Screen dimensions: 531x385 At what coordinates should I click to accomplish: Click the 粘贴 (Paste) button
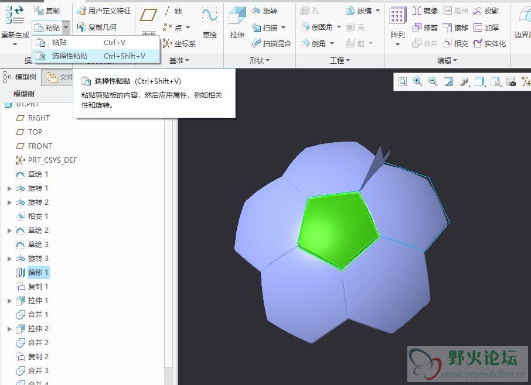[x=47, y=27]
